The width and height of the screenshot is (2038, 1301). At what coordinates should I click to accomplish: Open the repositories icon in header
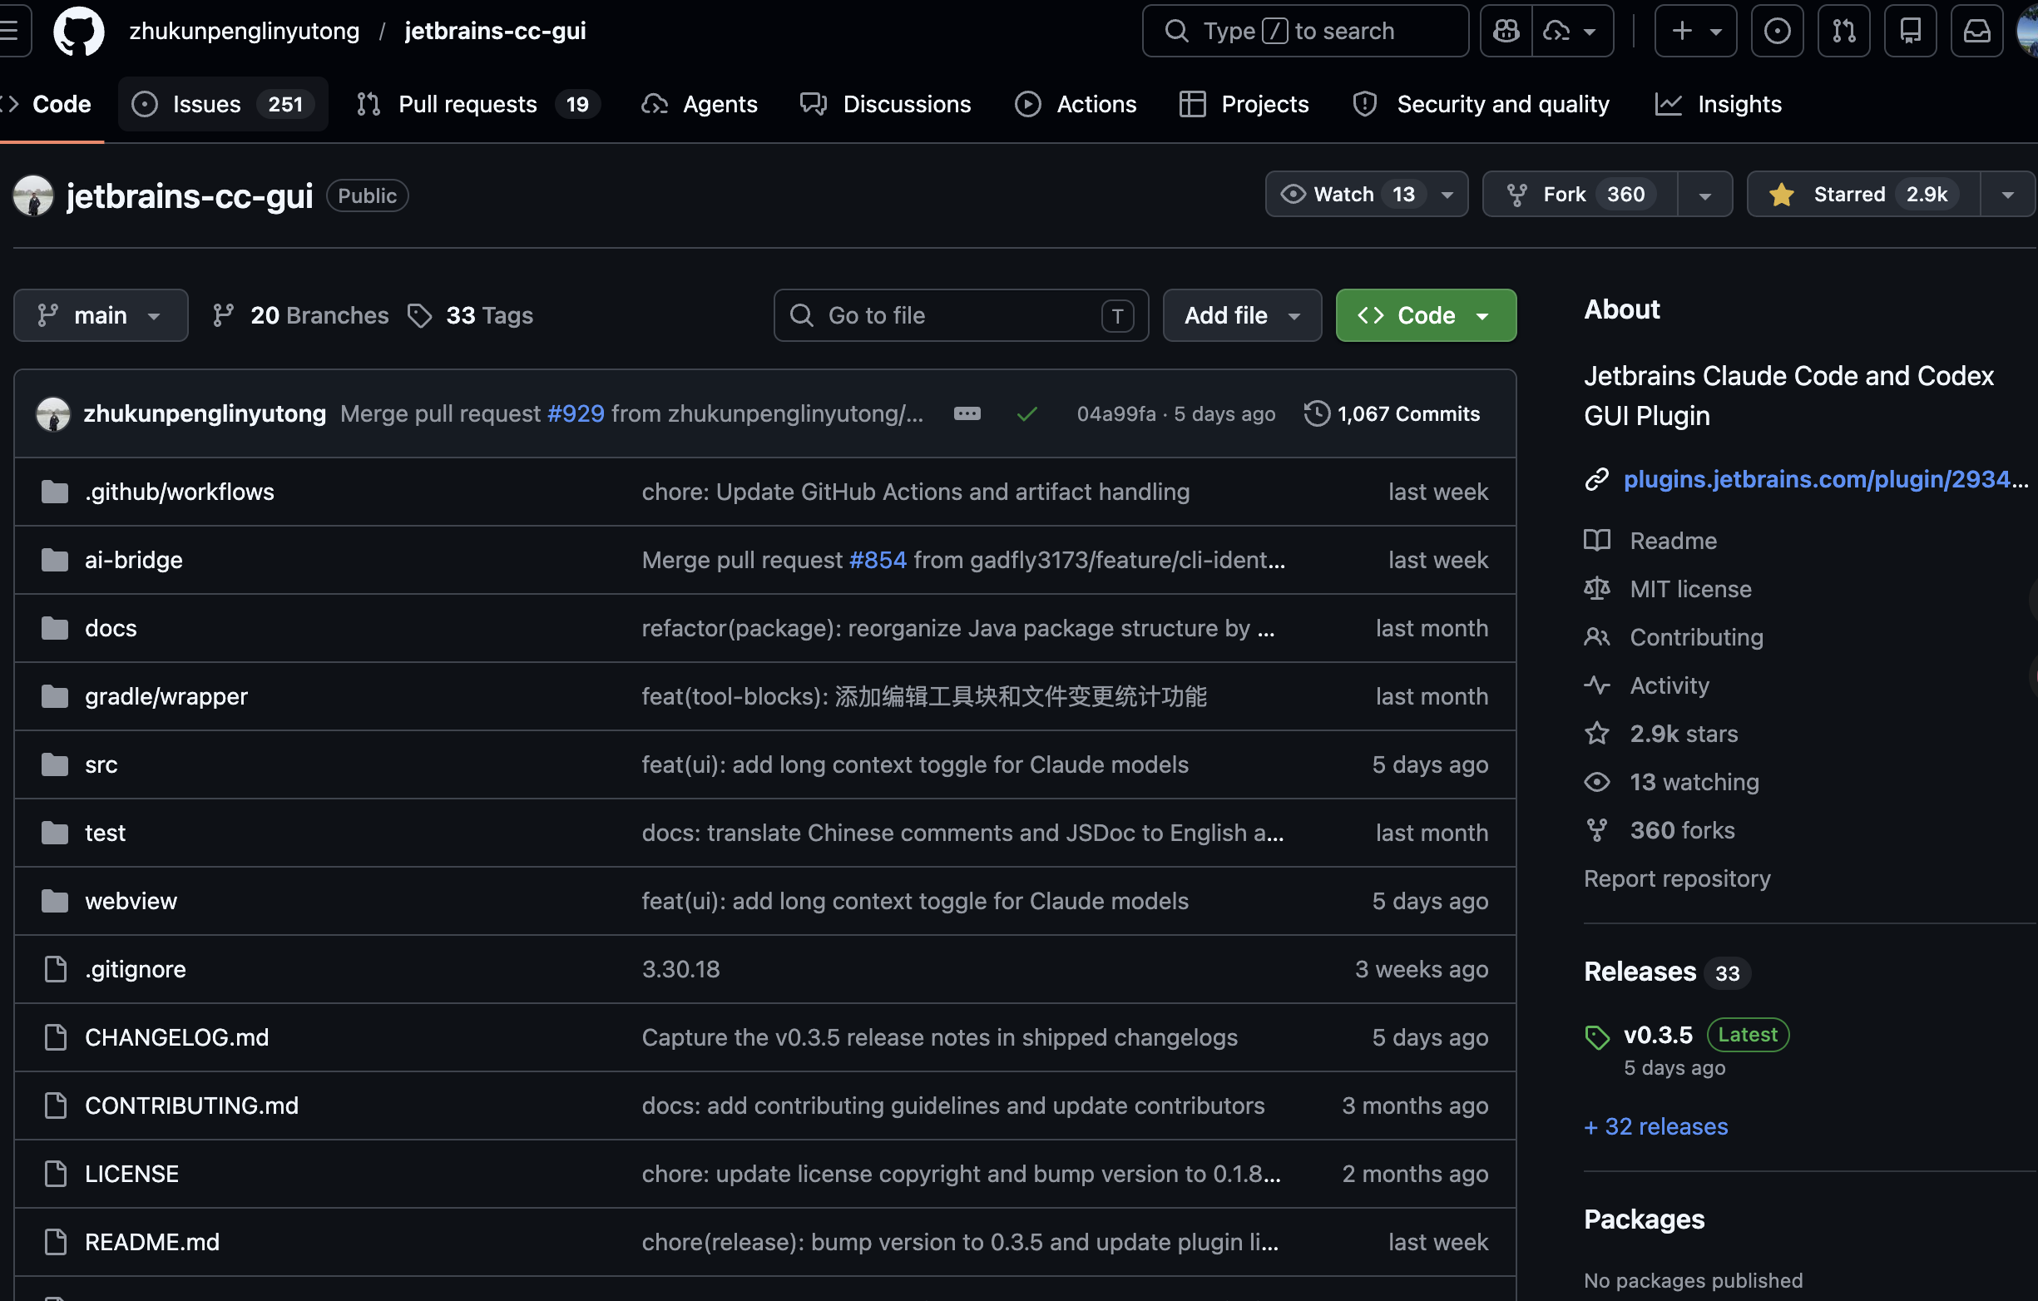1910,32
